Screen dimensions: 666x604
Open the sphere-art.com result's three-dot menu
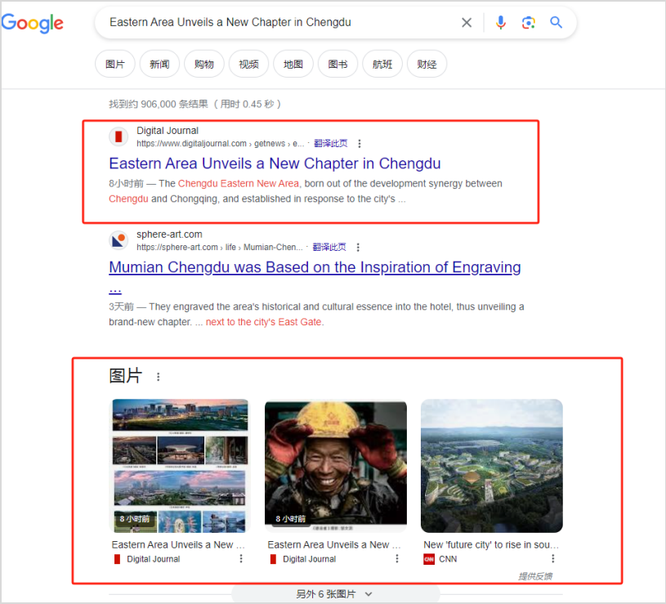pos(357,247)
